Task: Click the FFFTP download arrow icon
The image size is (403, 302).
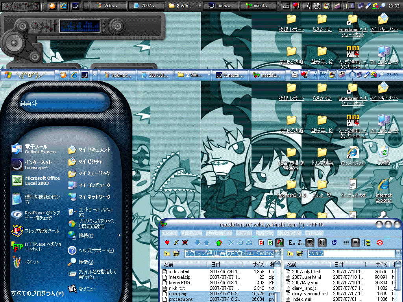Action: coord(198,243)
